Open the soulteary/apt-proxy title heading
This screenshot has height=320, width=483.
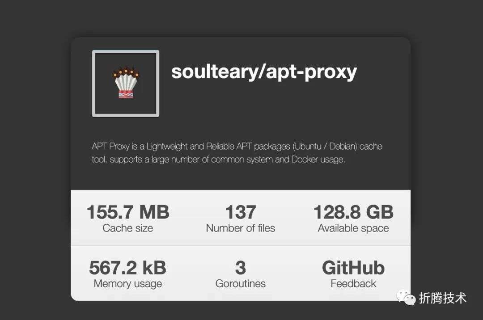[x=264, y=72]
